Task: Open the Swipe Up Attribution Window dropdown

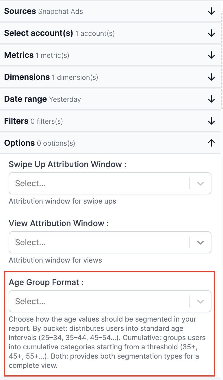Action: 98,184
